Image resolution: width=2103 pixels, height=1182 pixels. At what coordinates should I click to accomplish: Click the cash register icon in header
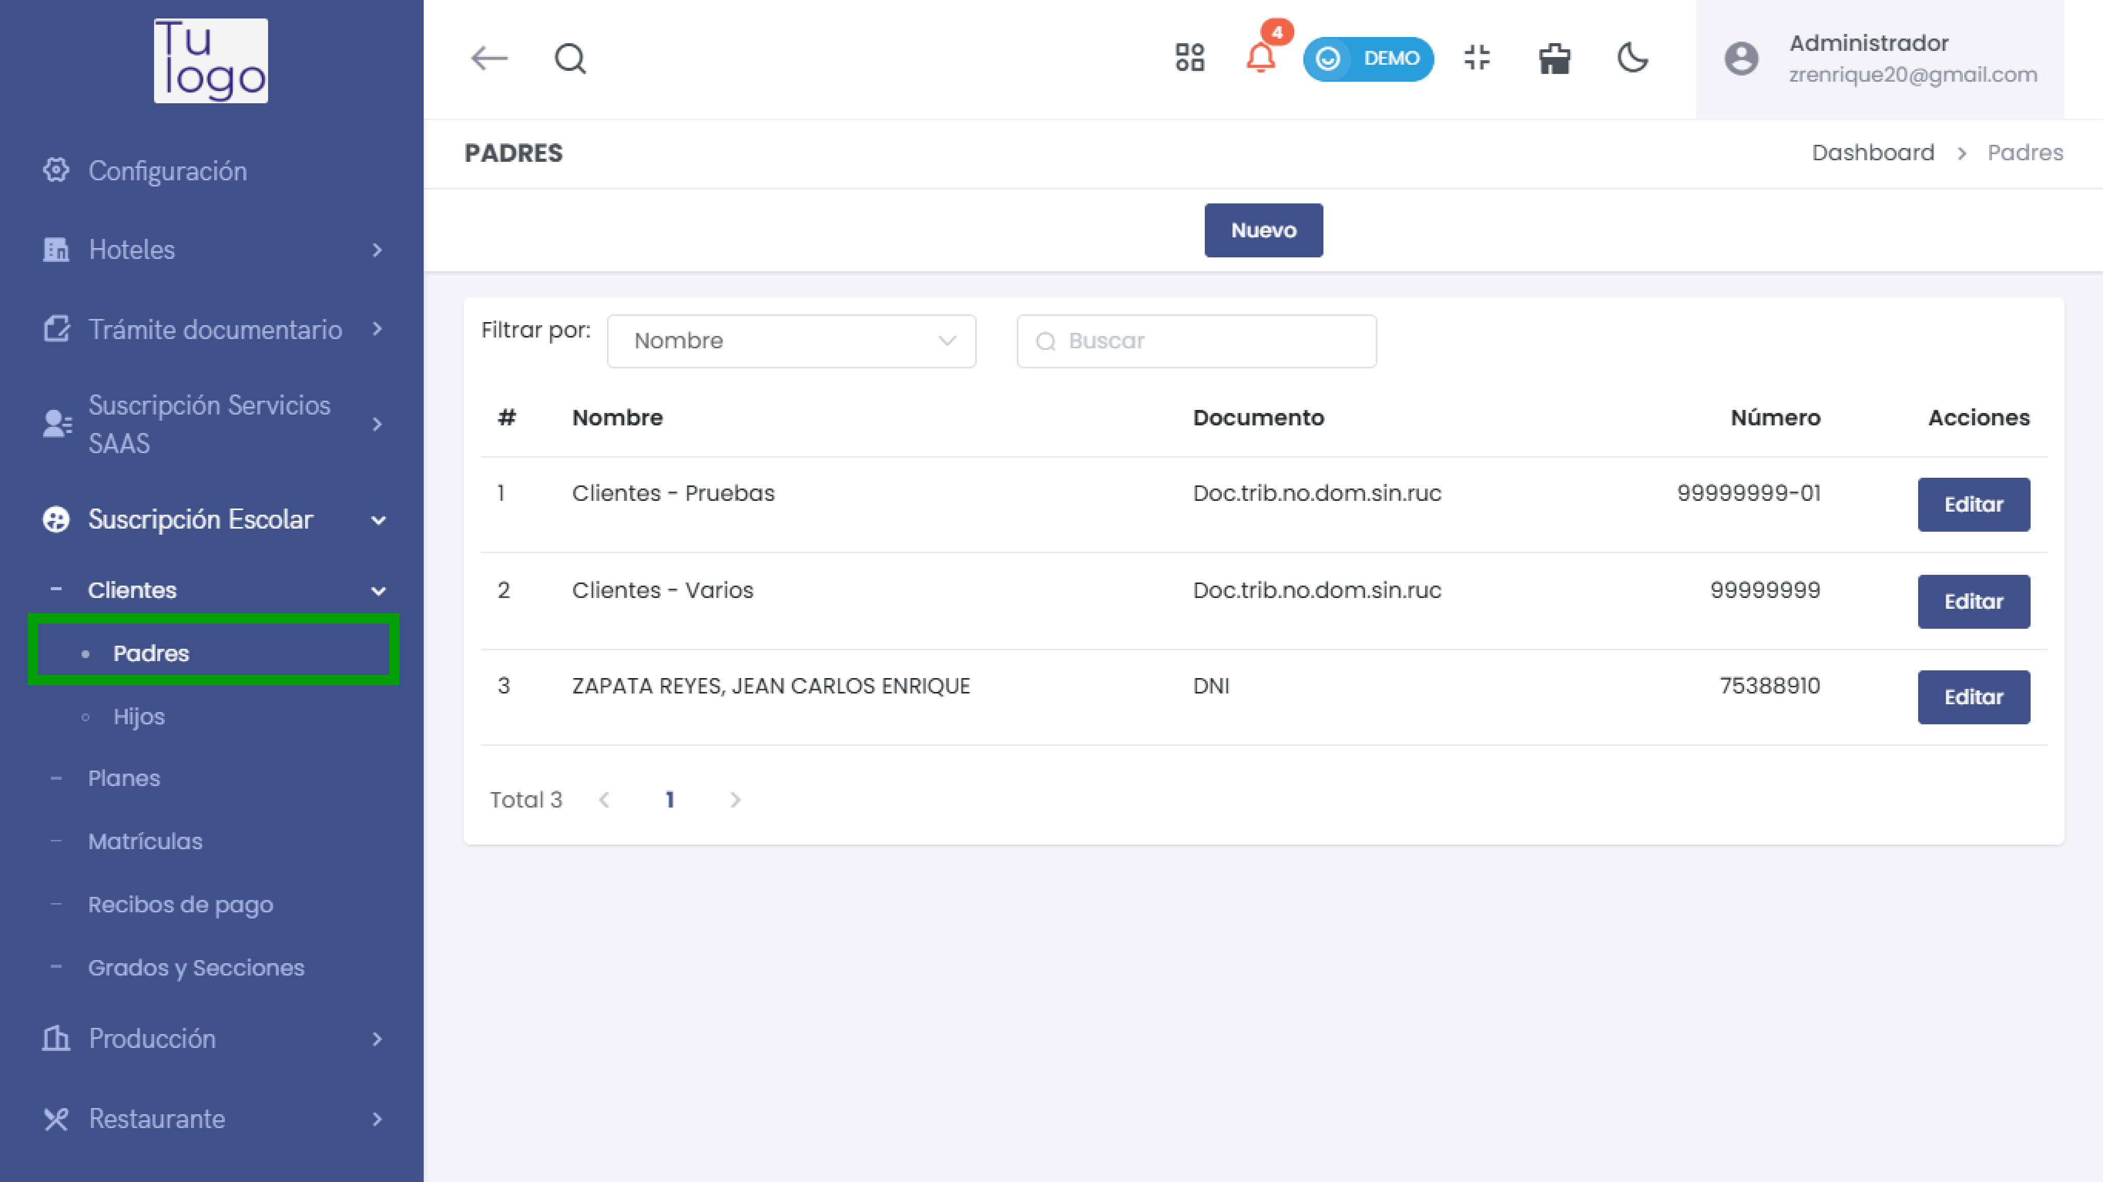point(1555,59)
